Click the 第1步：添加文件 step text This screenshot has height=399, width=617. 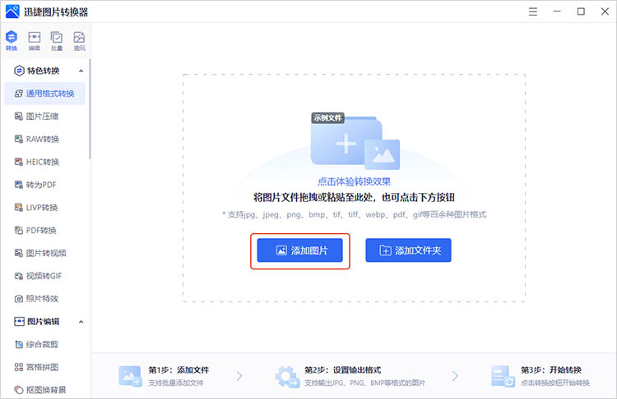tap(179, 370)
